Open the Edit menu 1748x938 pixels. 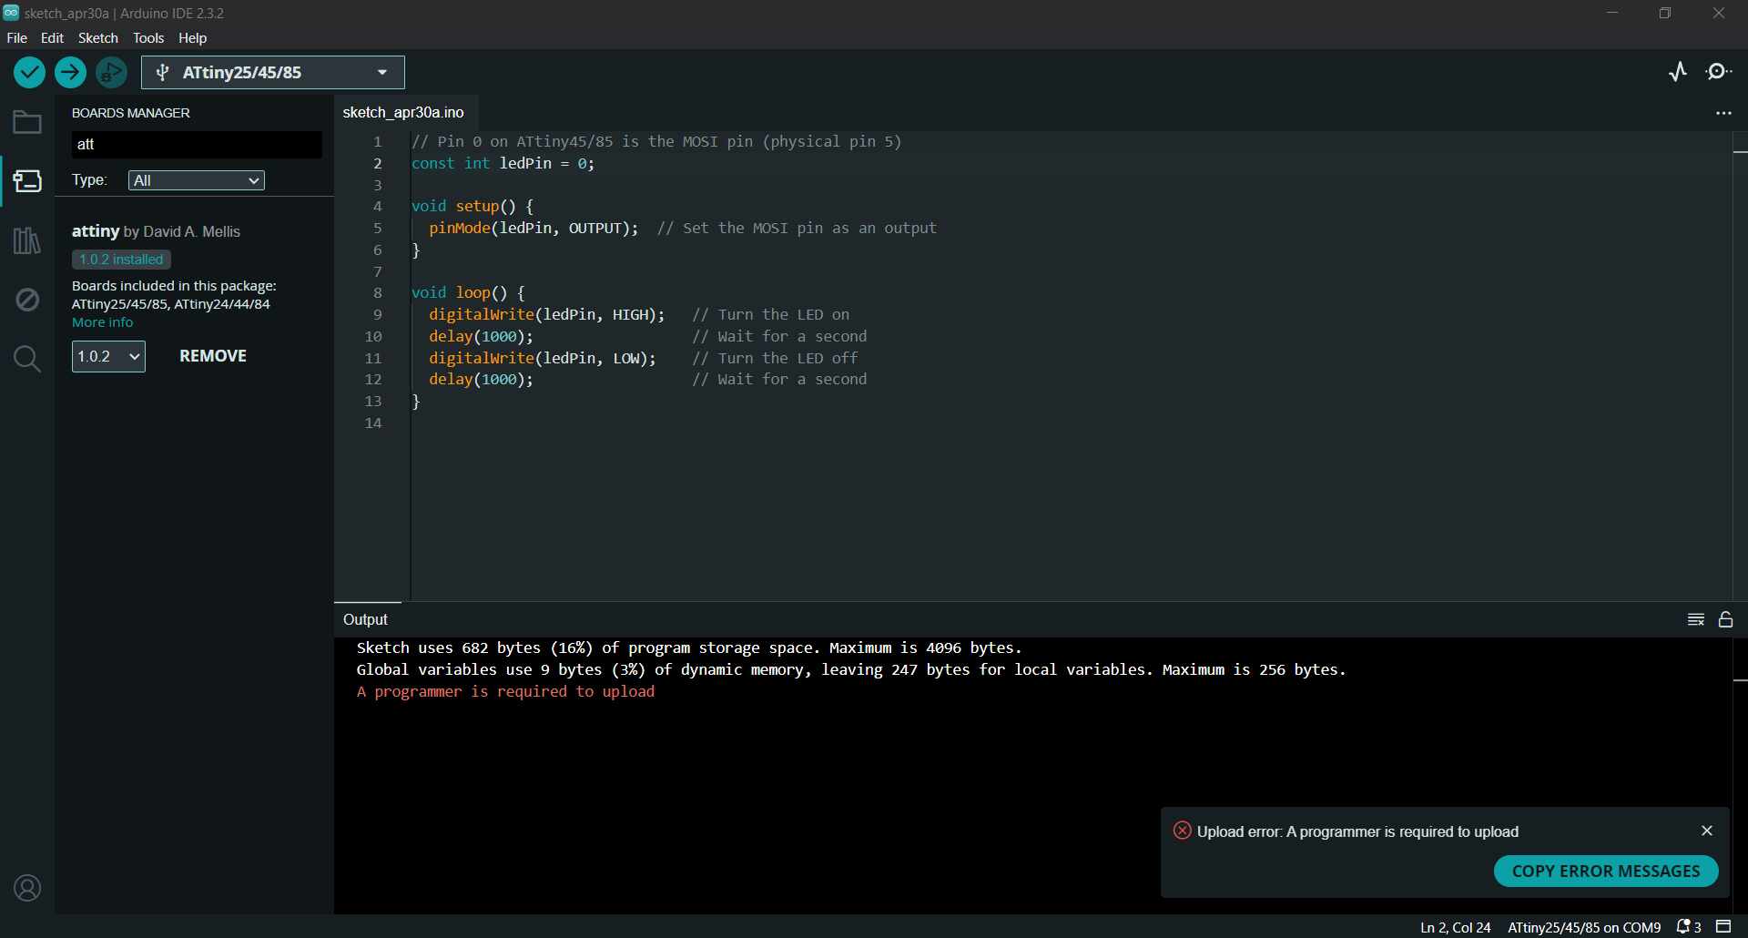[x=52, y=37]
